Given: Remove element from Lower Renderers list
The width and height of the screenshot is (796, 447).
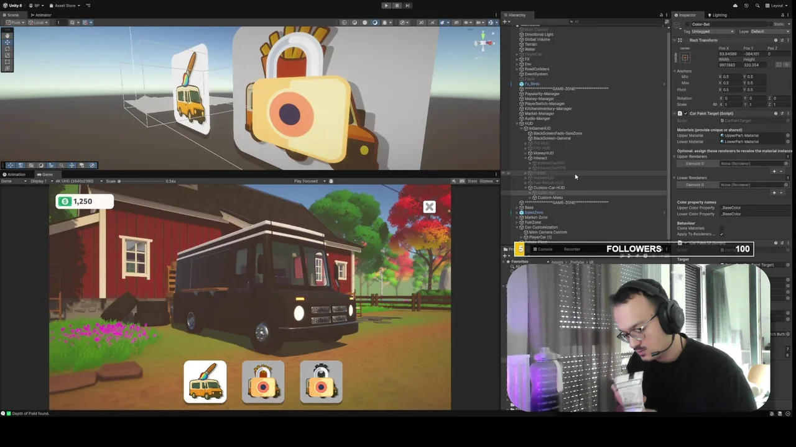Looking at the screenshot, I should [781, 192].
